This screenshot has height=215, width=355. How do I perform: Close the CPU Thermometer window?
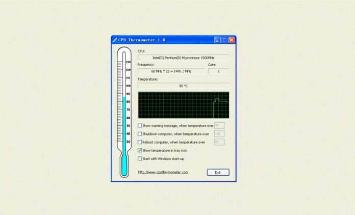tap(232, 40)
